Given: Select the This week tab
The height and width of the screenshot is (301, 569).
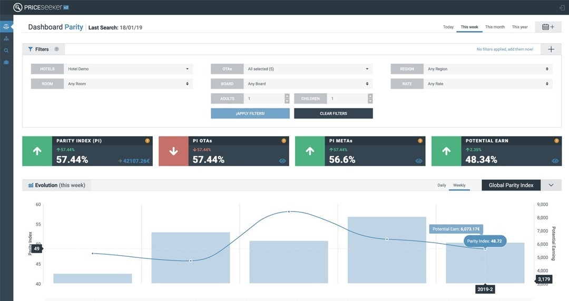Looking at the screenshot, I should click(469, 27).
